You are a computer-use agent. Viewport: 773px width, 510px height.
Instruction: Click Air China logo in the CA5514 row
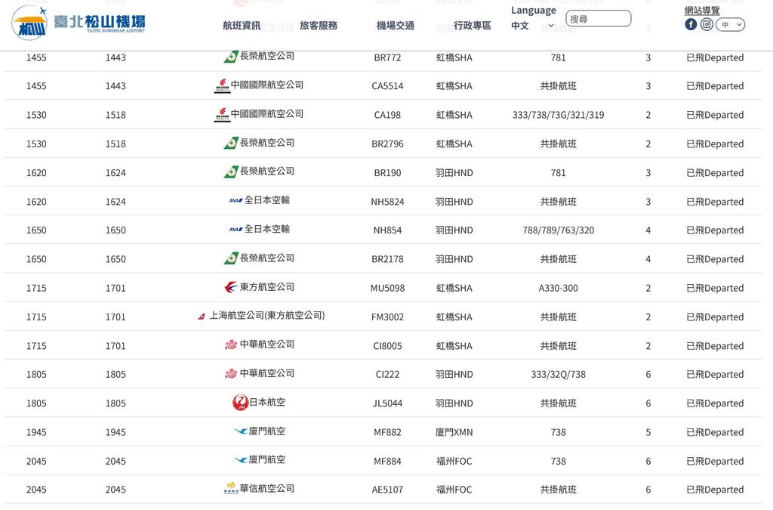[x=223, y=85]
